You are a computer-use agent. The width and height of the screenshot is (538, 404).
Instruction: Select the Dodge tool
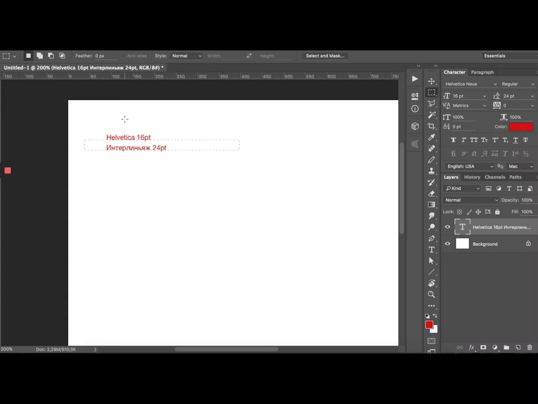(x=431, y=227)
